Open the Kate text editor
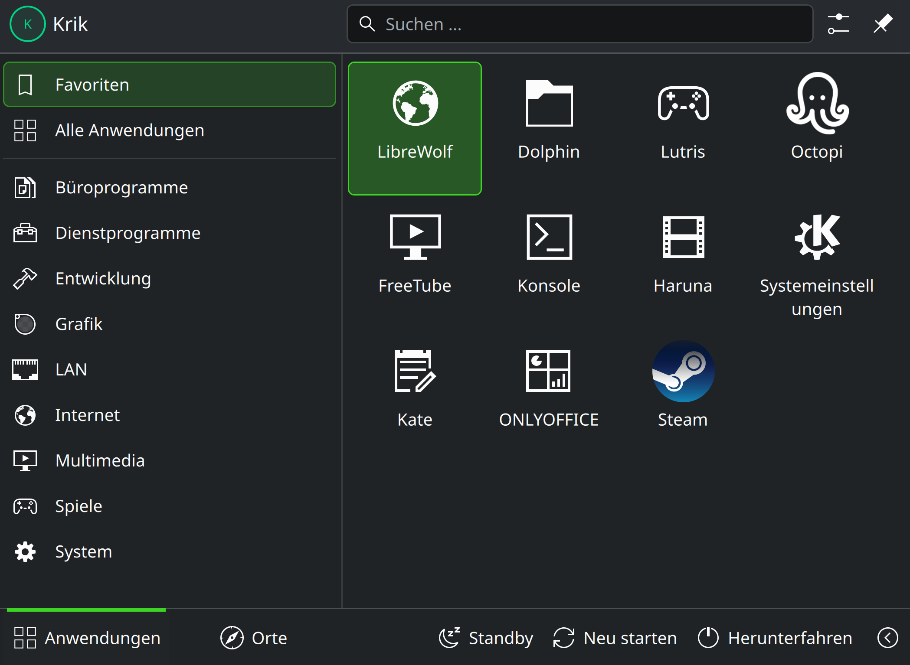This screenshot has width=910, height=665. 415,388
